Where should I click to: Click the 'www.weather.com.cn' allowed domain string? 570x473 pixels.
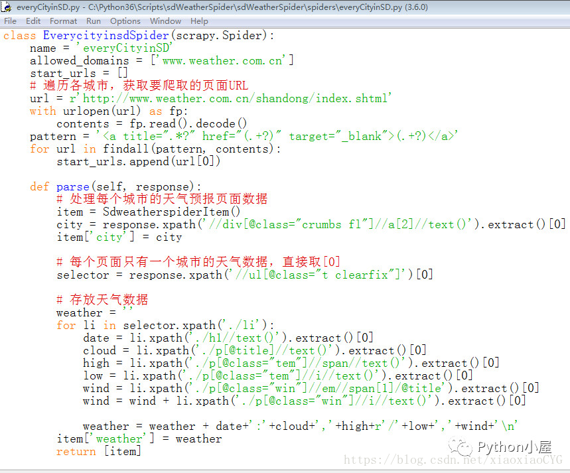[222, 60]
